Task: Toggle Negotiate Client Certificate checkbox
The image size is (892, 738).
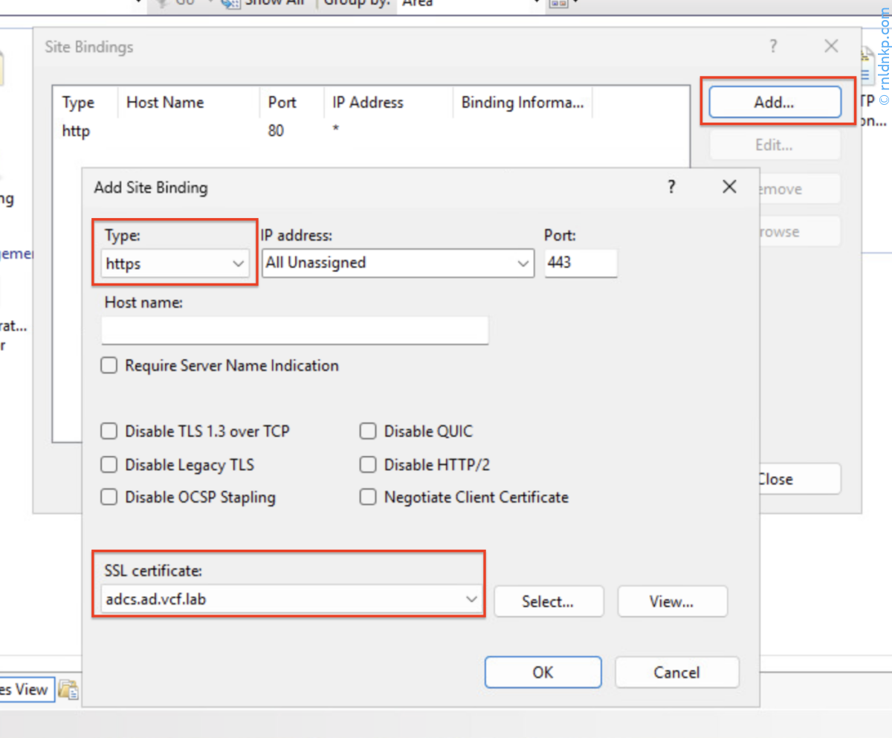Action: click(x=368, y=498)
